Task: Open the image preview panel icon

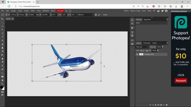Action: click(x=132, y=44)
